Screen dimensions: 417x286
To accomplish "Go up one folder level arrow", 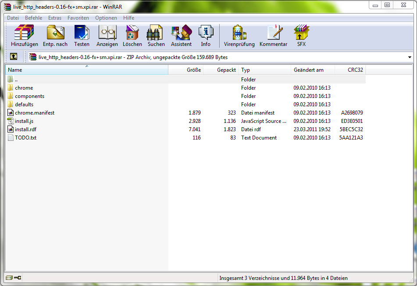I will 14,56.
